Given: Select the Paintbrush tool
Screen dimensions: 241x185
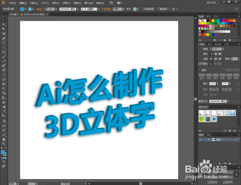Looking at the screenshot, I should [x=4, y=56].
